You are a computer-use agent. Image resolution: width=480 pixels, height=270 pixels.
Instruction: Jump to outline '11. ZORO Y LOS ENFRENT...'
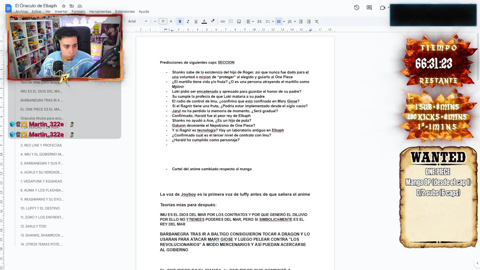(42, 217)
